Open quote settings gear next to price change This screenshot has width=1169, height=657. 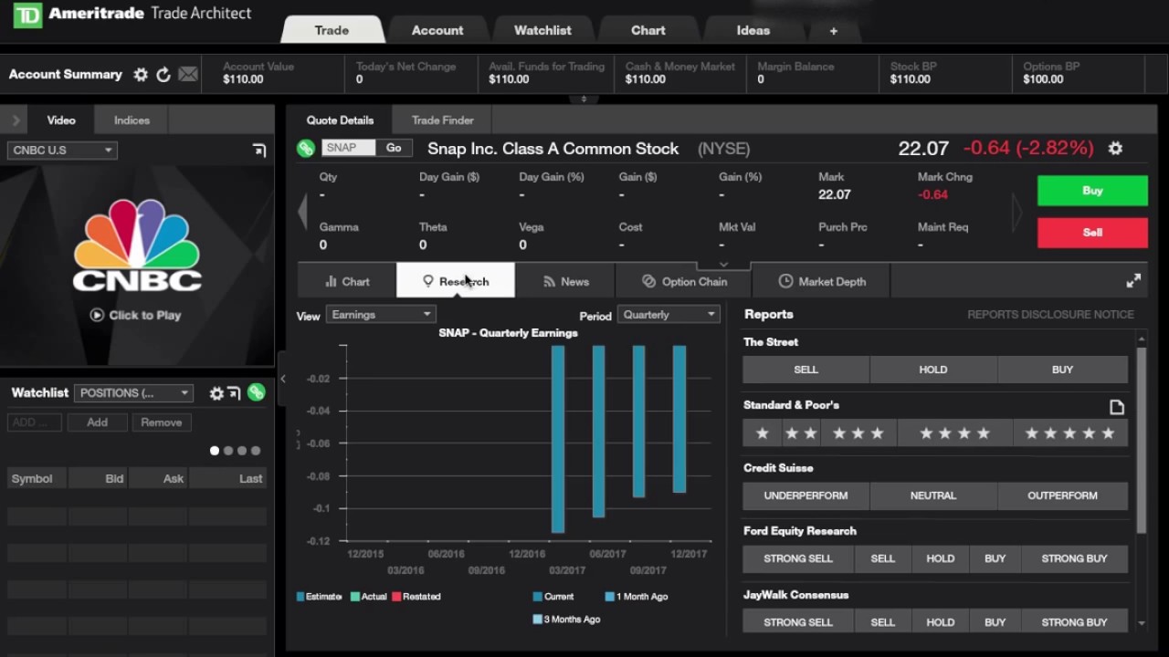[1115, 148]
